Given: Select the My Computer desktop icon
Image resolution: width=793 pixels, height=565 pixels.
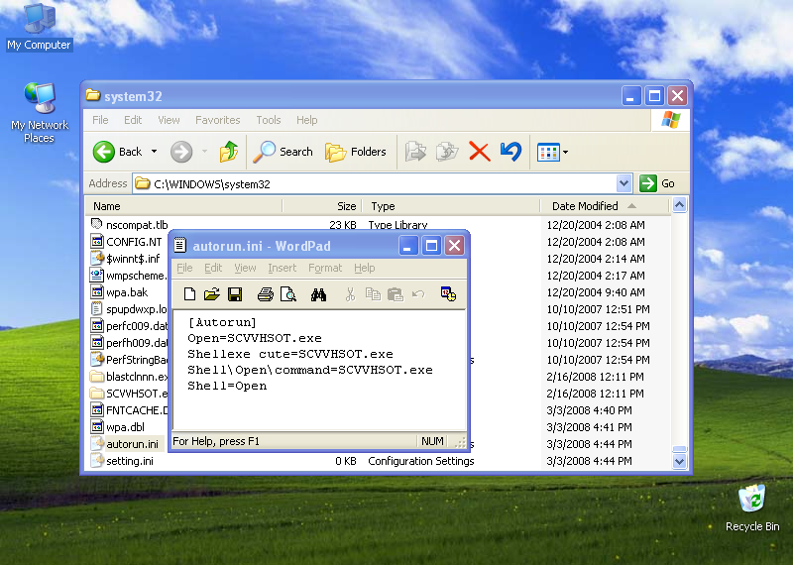Looking at the screenshot, I should [x=39, y=27].
